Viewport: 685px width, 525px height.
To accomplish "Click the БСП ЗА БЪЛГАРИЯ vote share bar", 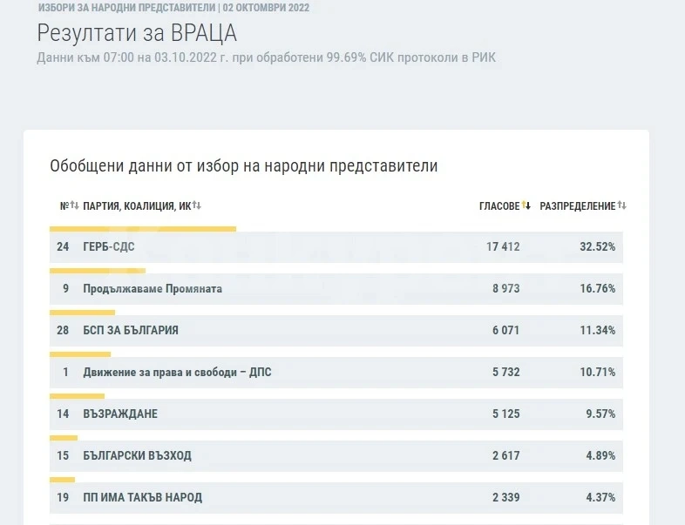I will point(82,313).
